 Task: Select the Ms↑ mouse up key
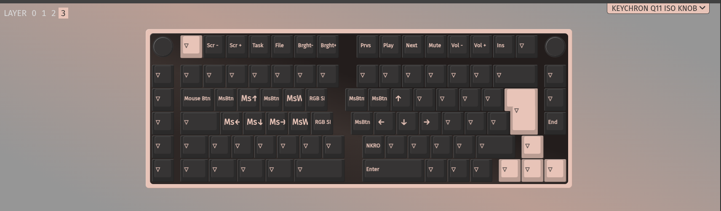(248, 99)
